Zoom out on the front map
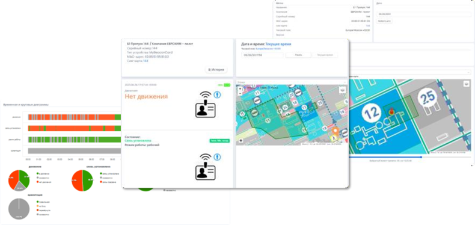 click(240, 93)
